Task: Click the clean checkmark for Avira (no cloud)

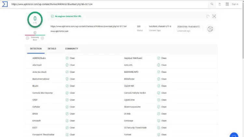Action: click(x=67, y=72)
